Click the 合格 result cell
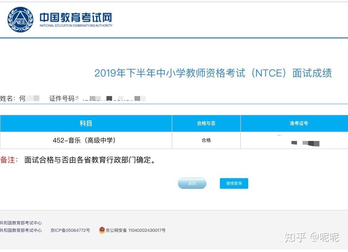Screen dimensions: 348x252 click(206, 140)
